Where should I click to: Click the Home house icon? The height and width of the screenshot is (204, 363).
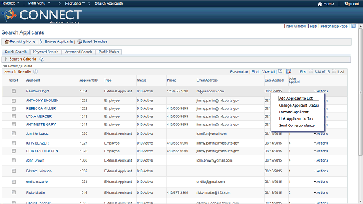320,4
